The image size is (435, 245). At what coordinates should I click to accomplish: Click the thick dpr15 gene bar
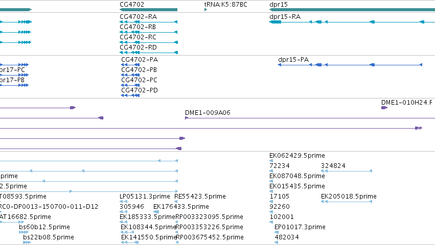pos(352,10)
